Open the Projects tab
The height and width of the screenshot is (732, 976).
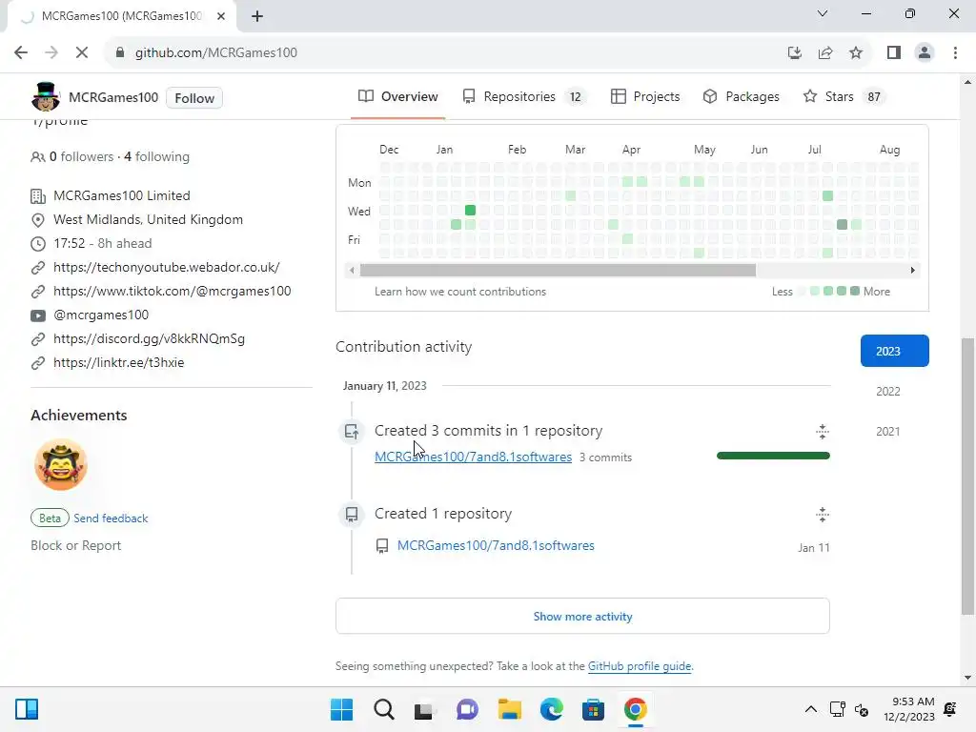click(645, 96)
